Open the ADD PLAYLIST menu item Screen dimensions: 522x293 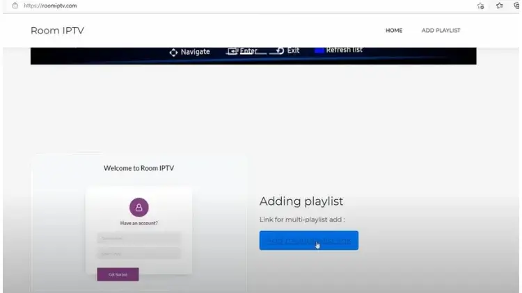pos(441,31)
